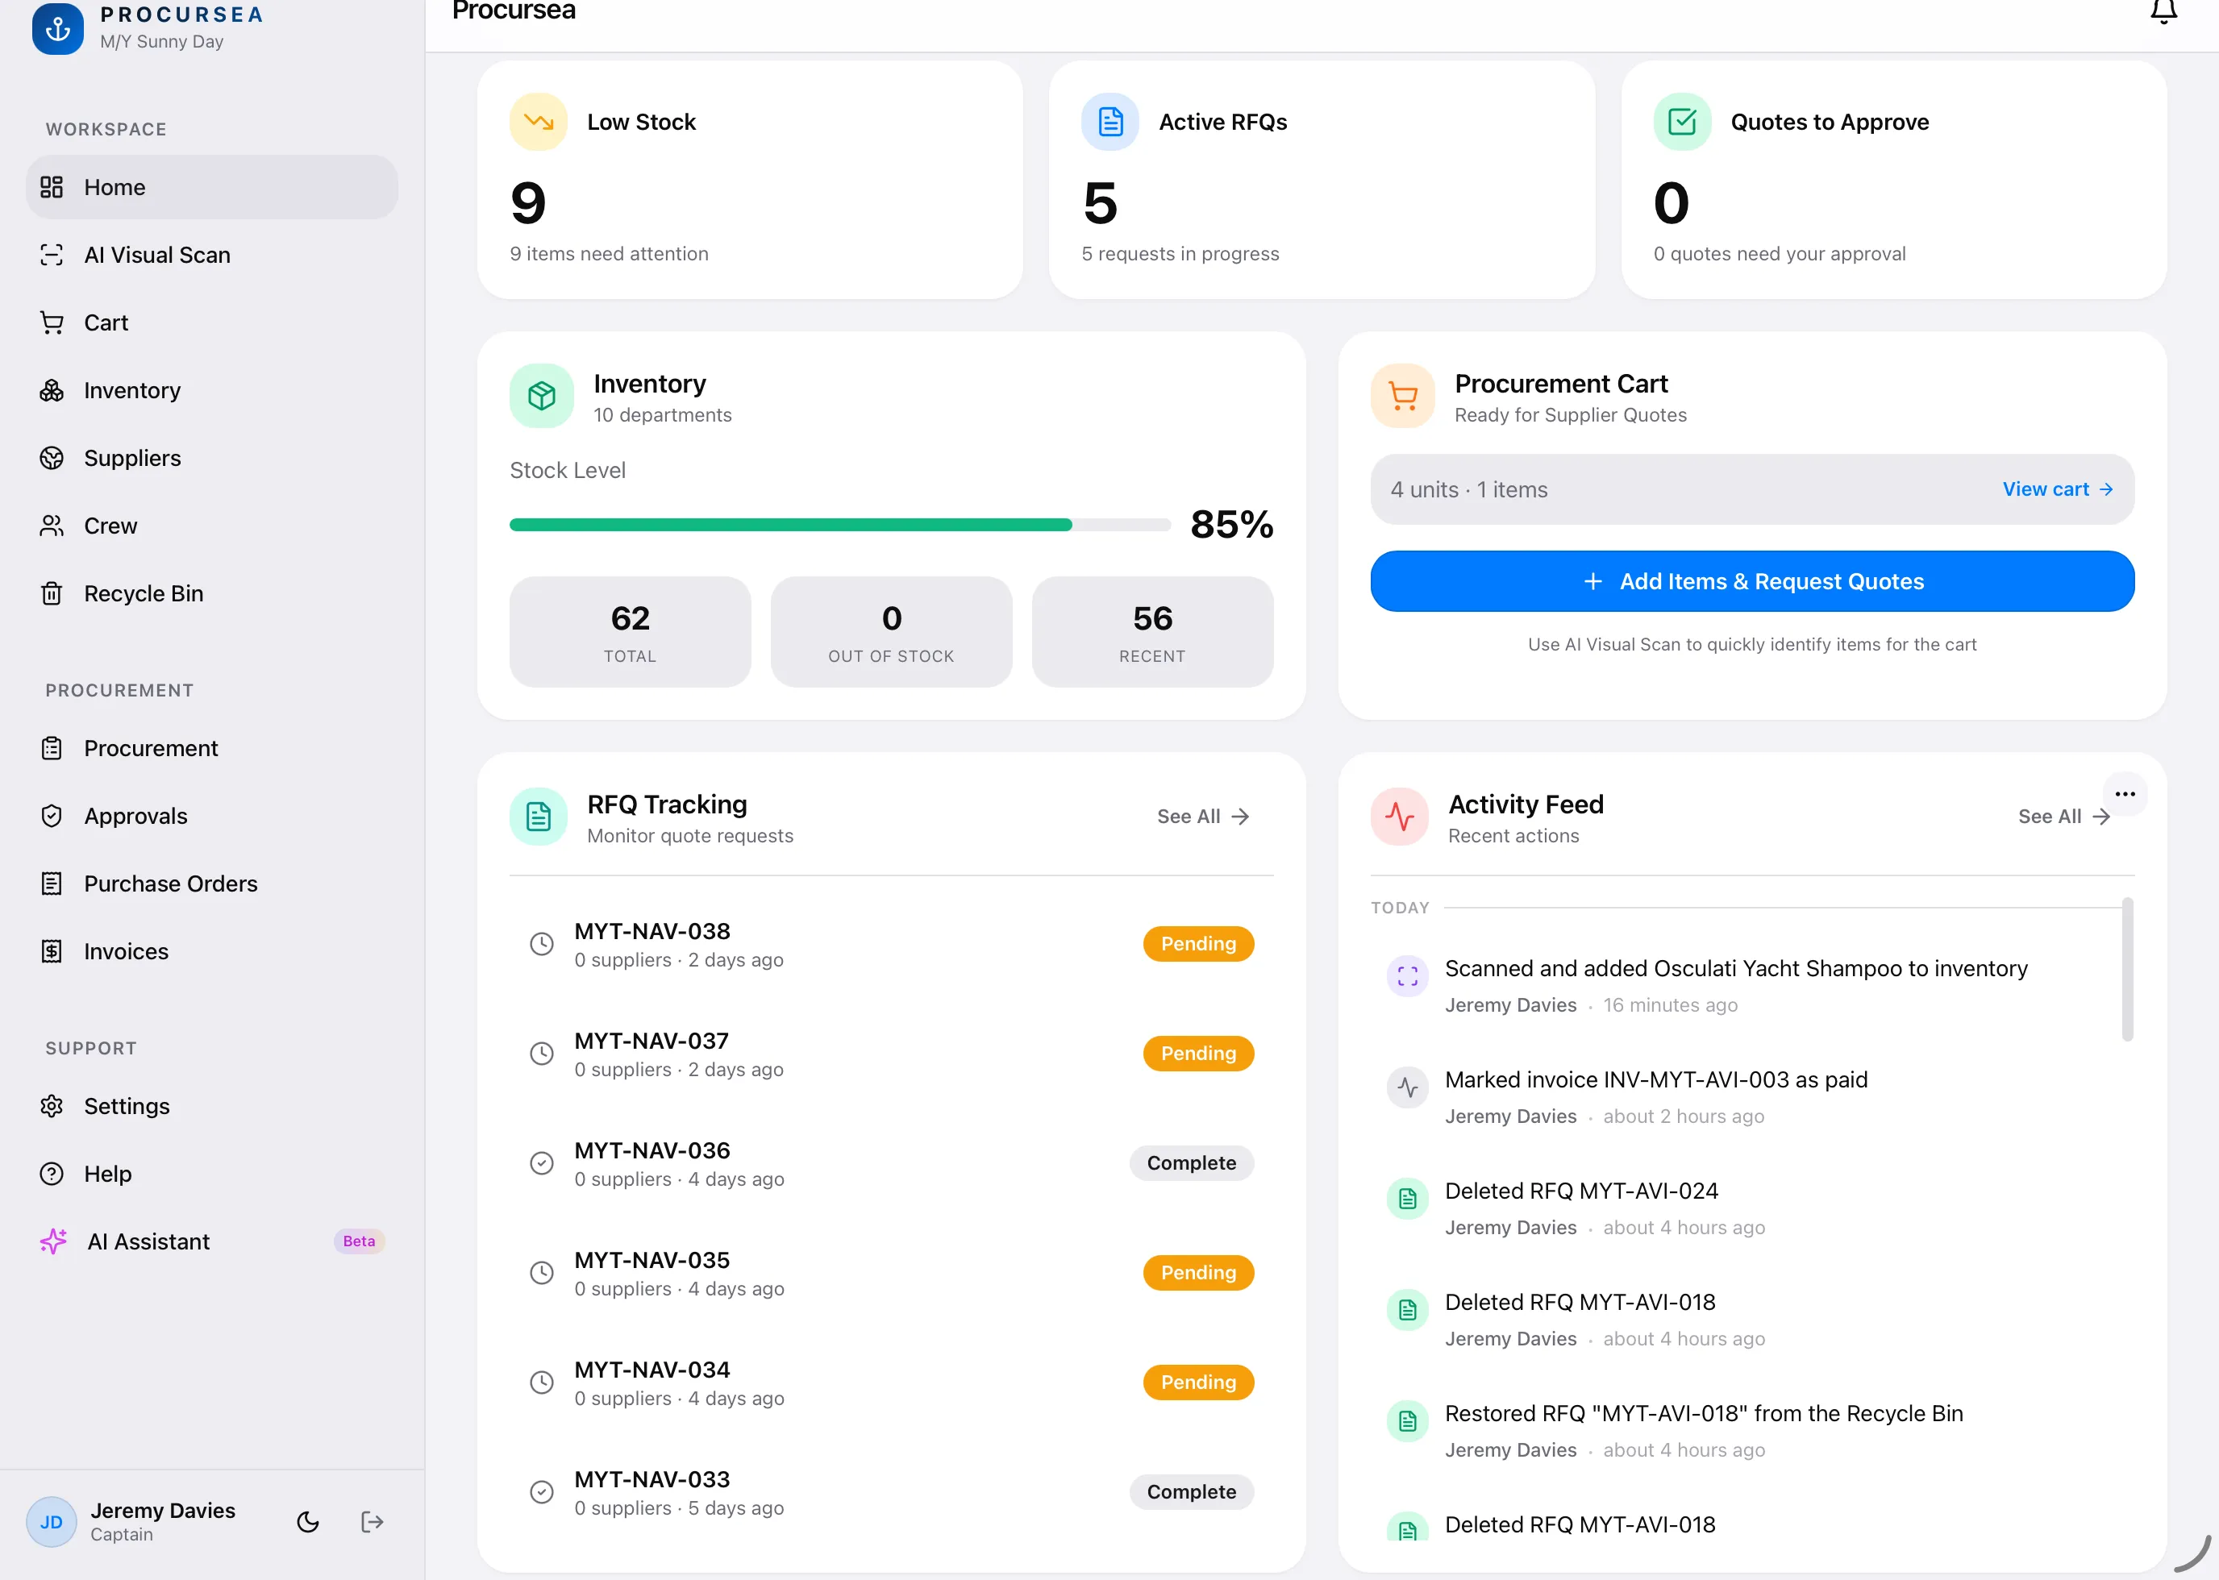The height and width of the screenshot is (1580, 2219).
Task: Click the Inventory cube icon
Action: [x=542, y=396]
